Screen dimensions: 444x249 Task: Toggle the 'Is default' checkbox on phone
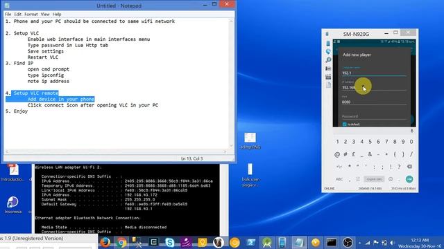coord(344,124)
